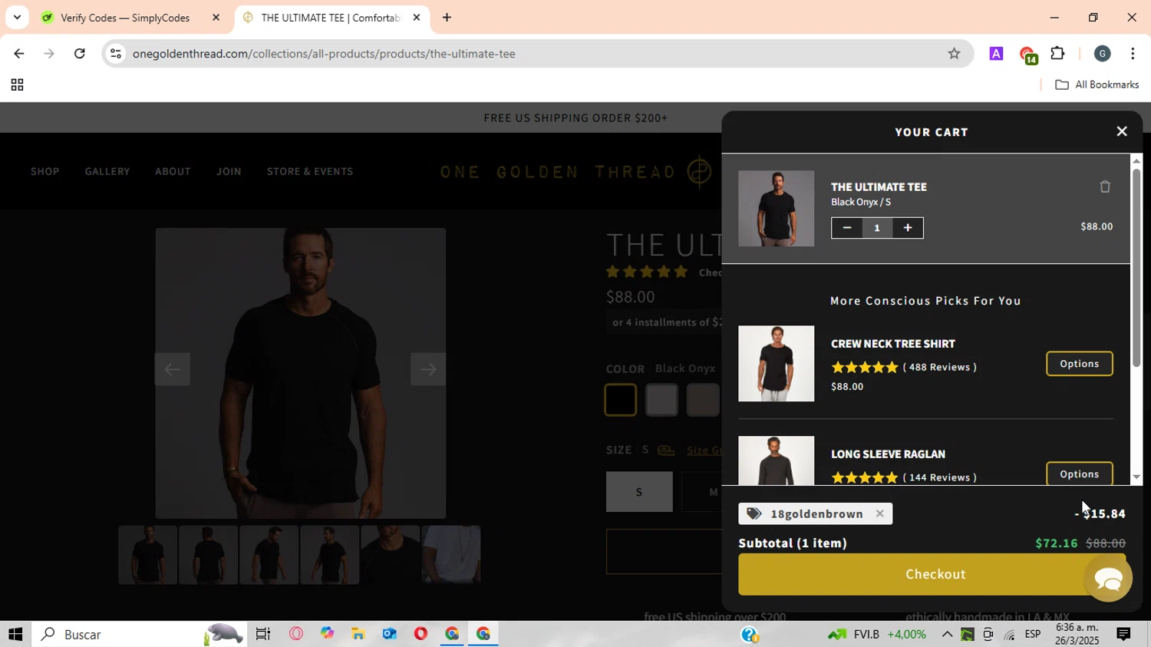
Task: Show the next product image
Action: [x=428, y=369]
